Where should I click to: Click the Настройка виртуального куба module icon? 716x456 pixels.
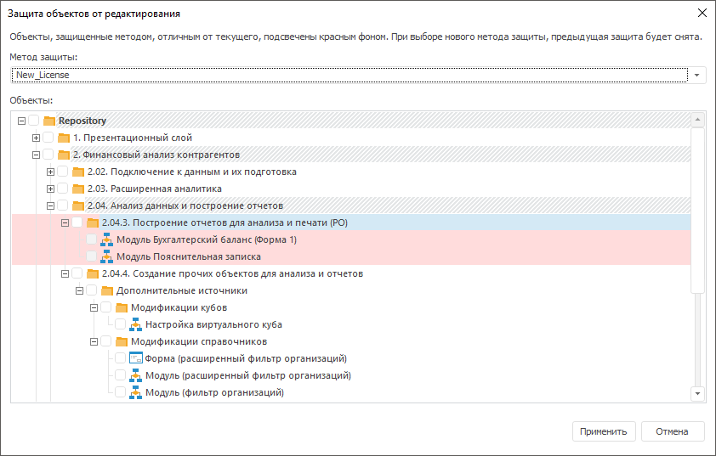[135, 324]
